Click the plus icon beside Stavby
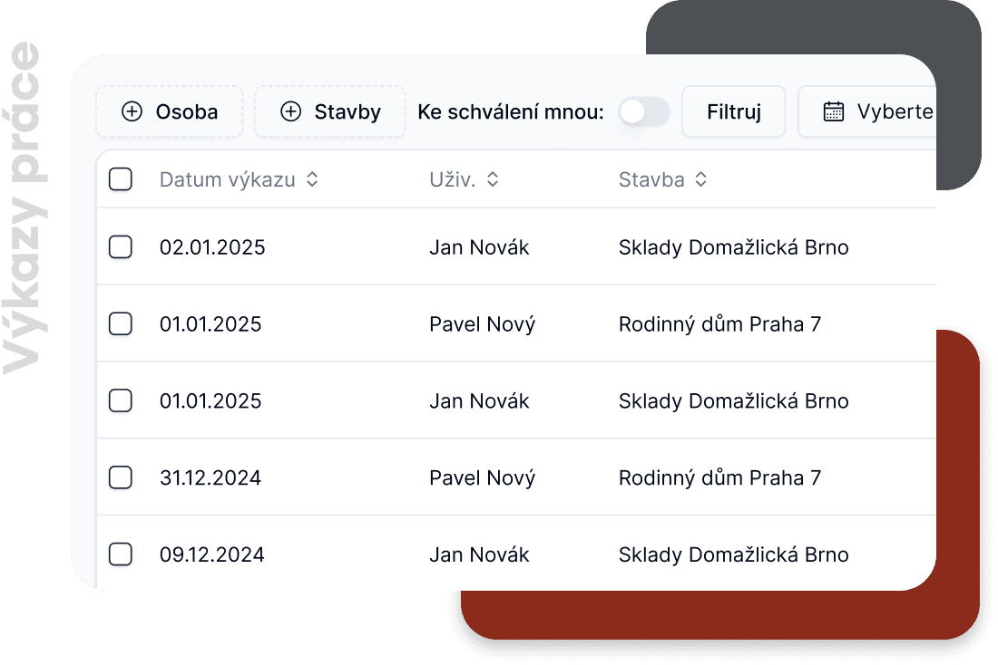This screenshot has width=998, height=665. tap(290, 111)
